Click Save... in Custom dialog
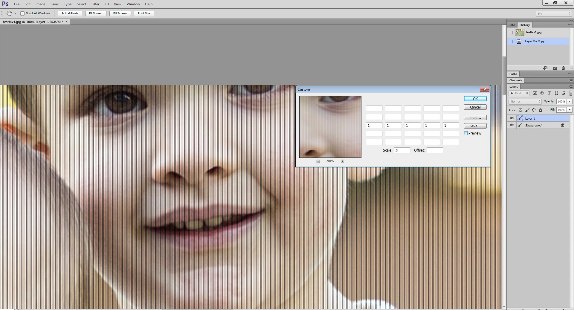 coord(475,126)
